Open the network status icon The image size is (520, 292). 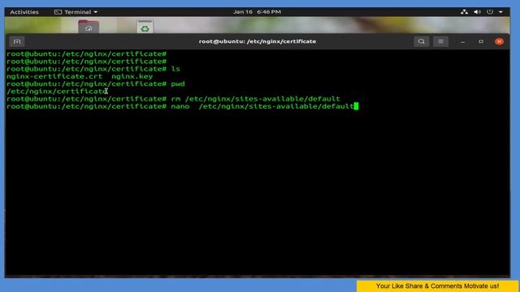[464, 12]
